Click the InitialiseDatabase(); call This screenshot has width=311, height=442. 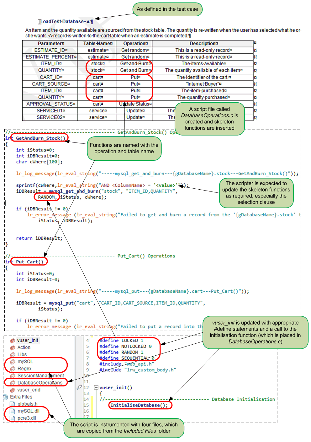pos(139,405)
